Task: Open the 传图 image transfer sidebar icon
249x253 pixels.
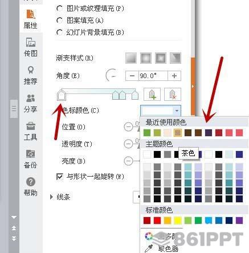Action: [x=30, y=47]
